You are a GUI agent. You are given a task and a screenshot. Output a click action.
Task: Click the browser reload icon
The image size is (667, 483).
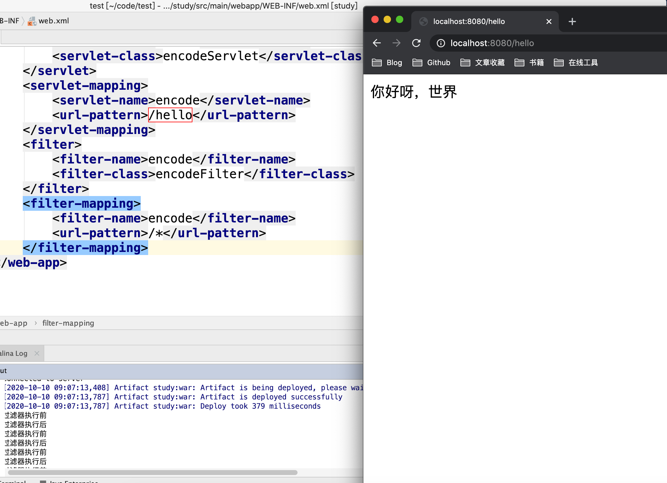(417, 43)
